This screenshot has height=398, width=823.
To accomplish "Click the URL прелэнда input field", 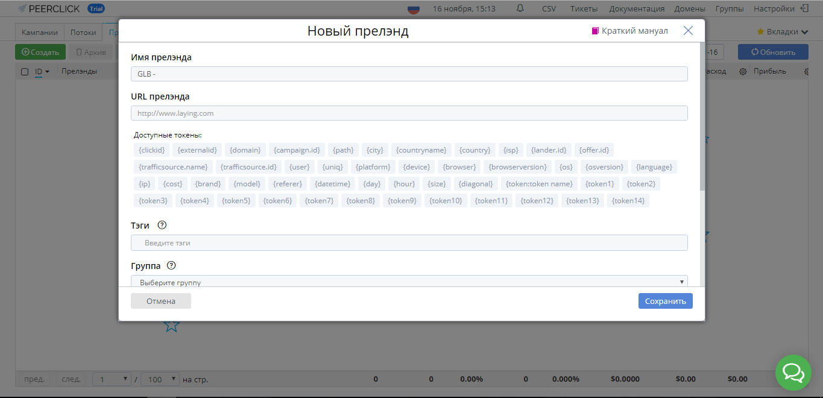I will [409, 113].
